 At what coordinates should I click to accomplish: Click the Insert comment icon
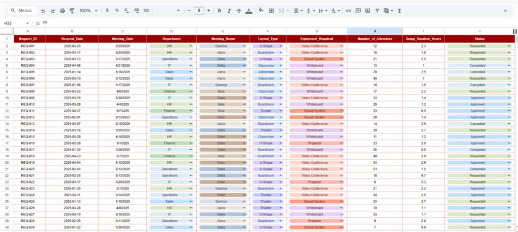[358, 11]
